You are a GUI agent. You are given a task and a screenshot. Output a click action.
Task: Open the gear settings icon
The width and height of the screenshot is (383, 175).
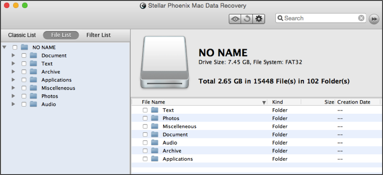(259, 19)
